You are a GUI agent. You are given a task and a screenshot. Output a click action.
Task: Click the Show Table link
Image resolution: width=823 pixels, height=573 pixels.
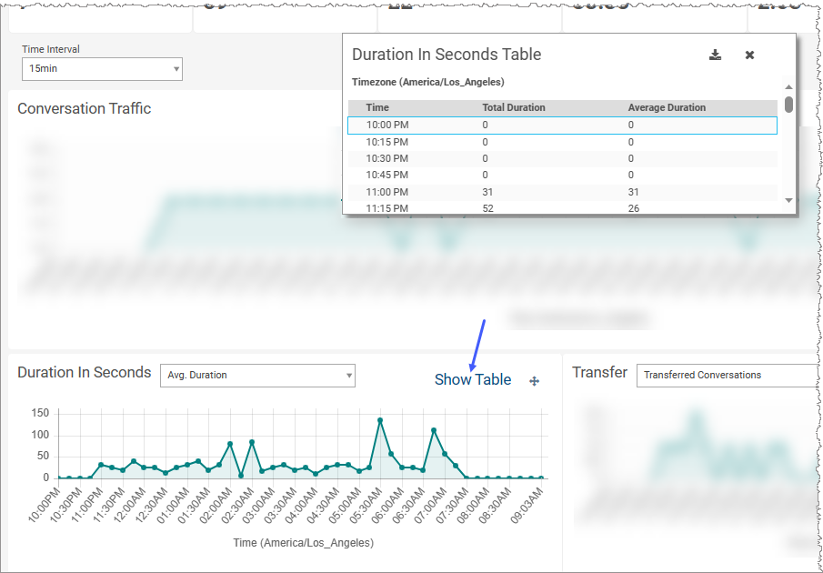472,379
